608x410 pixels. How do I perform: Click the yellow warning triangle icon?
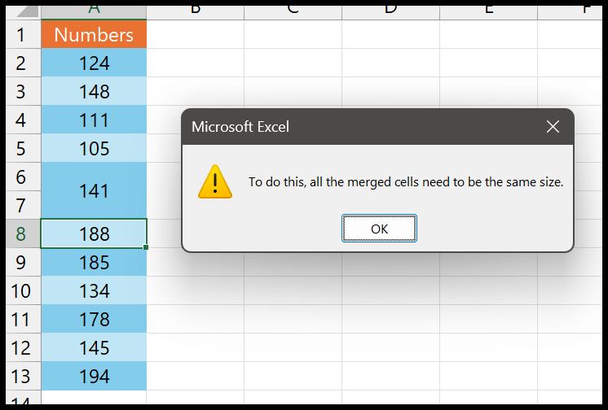[215, 181]
